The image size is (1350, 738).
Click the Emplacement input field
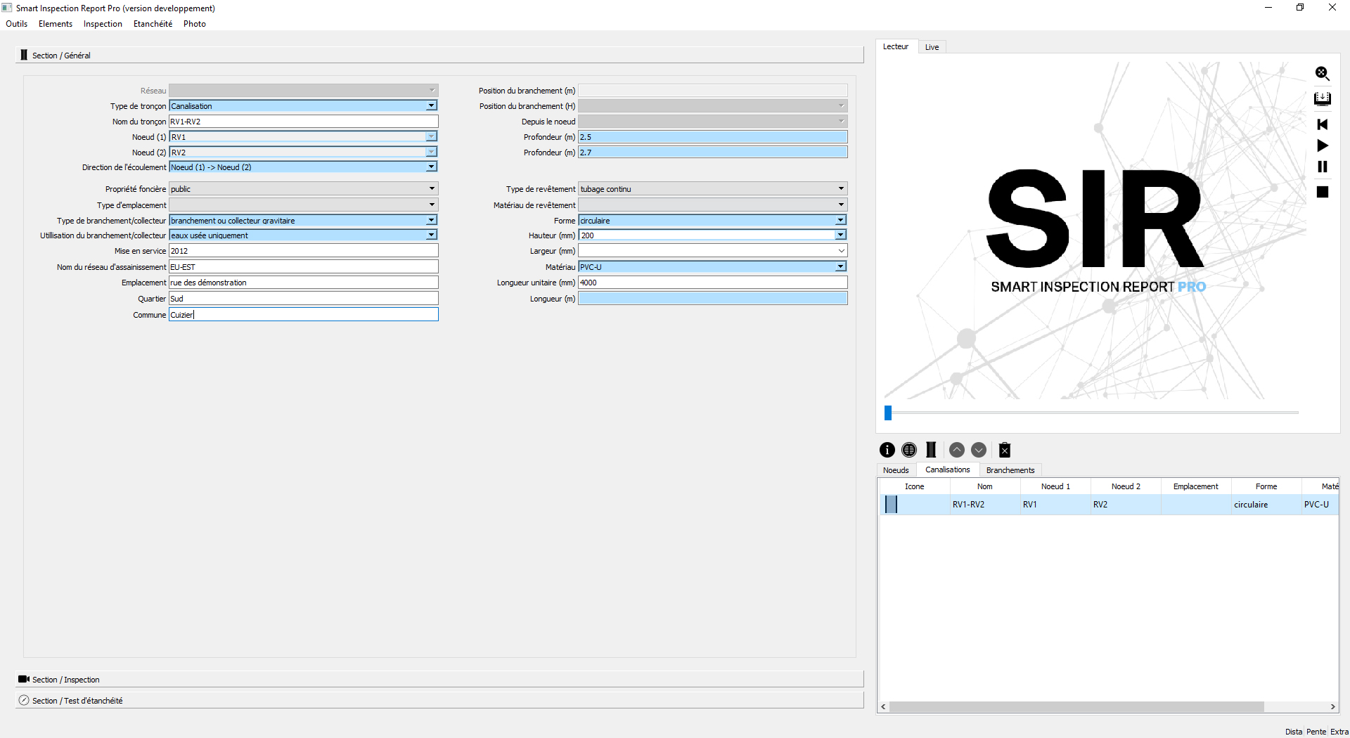pos(304,283)
